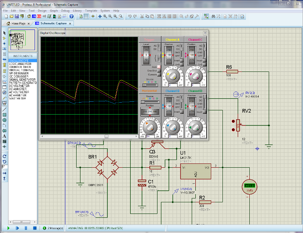Click the Horizontal position thumbwheel
Screen dimensions: 303x233
point(150,111)
